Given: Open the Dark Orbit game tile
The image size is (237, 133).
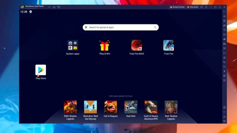Looking at the screenshot, I should click(131, 107).
